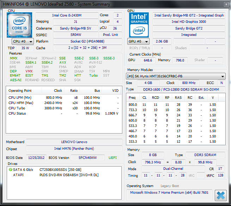Screen dimensions: 231x206
Task: Click the CL column header
Action: coord(144,98)
